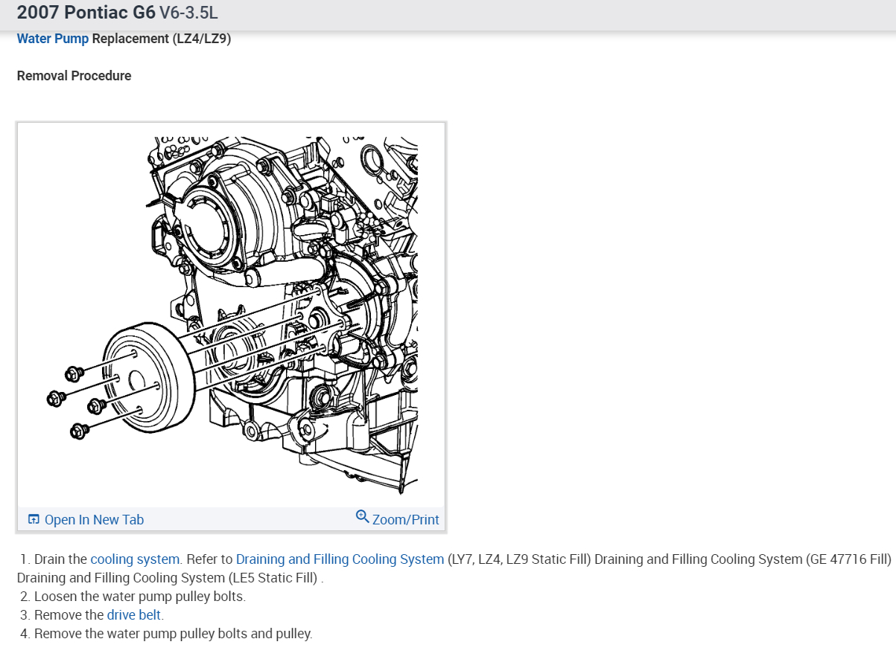Click the Open In New Tab icon
The height and width of the screenshot is (665, 896).
coord(34,520)
